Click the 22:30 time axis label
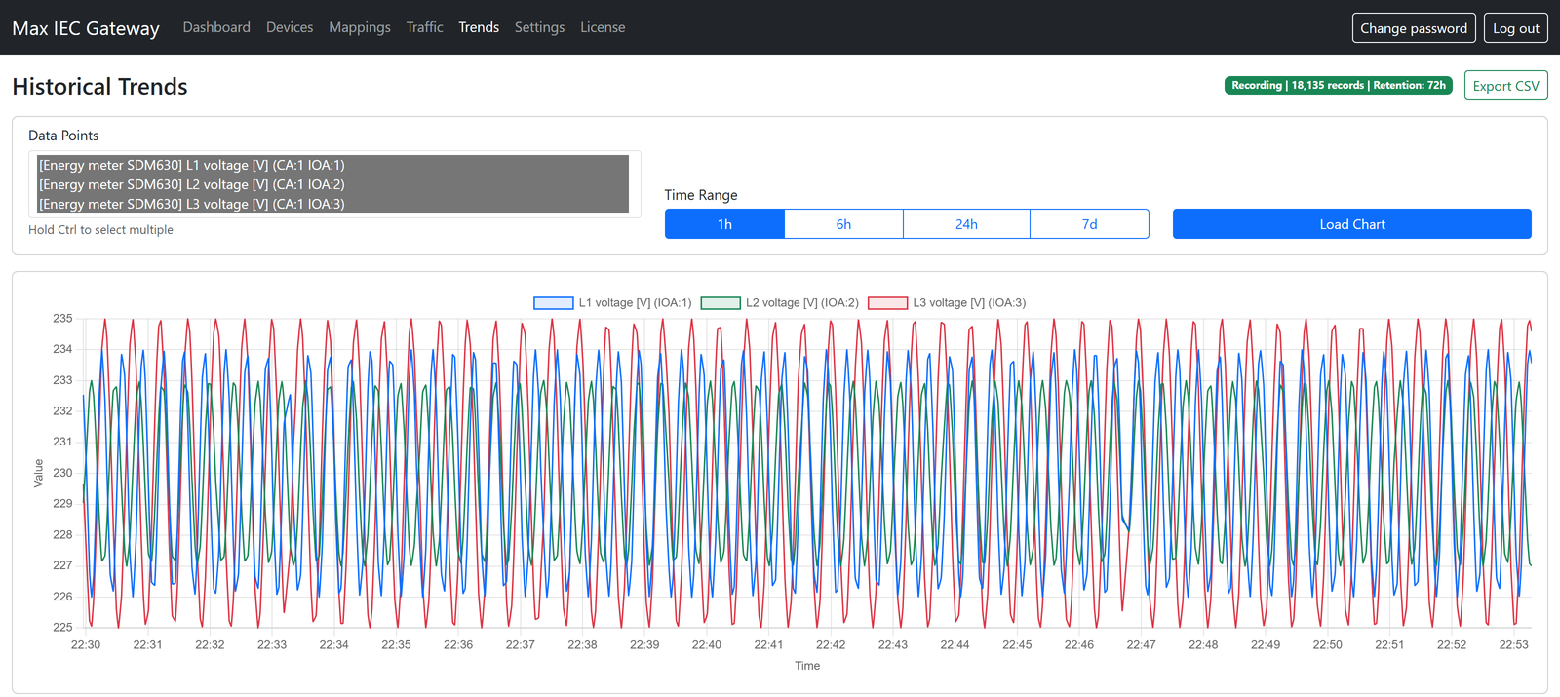Viewport: 1560px width, 697px height. tap(86, 644)
